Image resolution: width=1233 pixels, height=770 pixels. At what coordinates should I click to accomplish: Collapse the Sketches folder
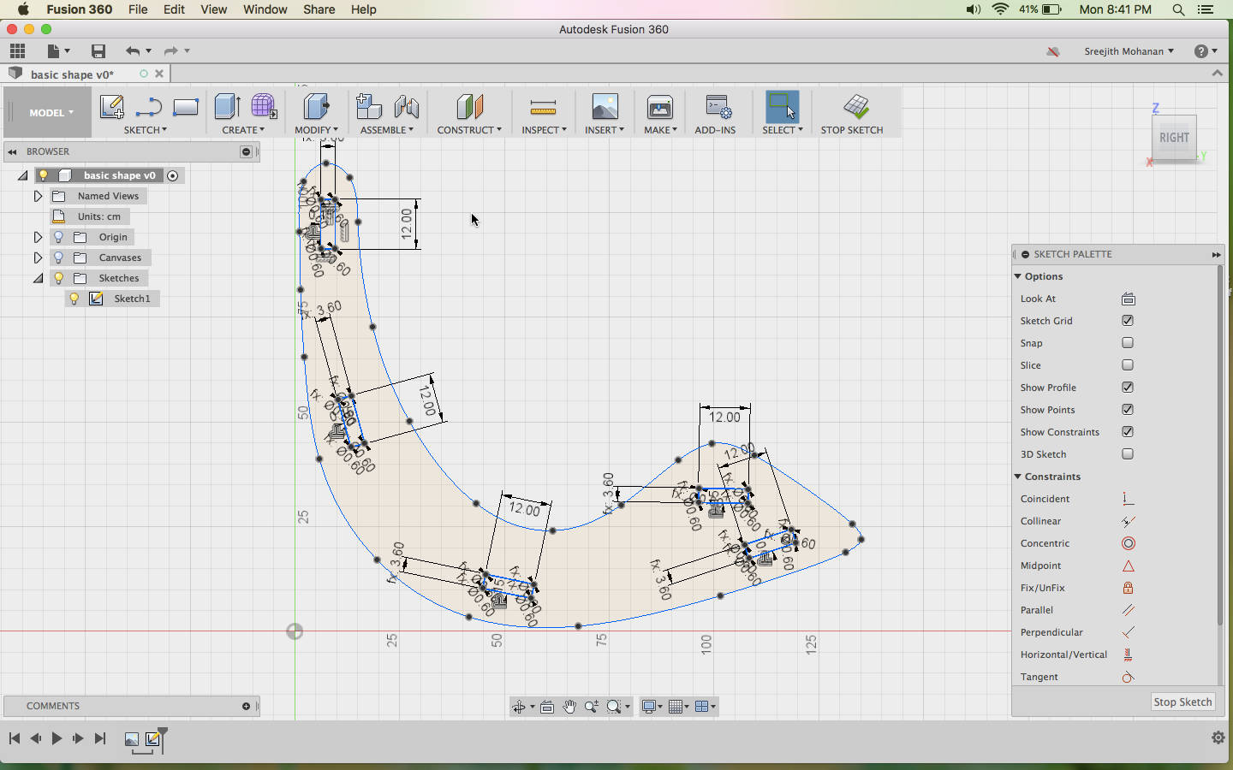point(38,278)
